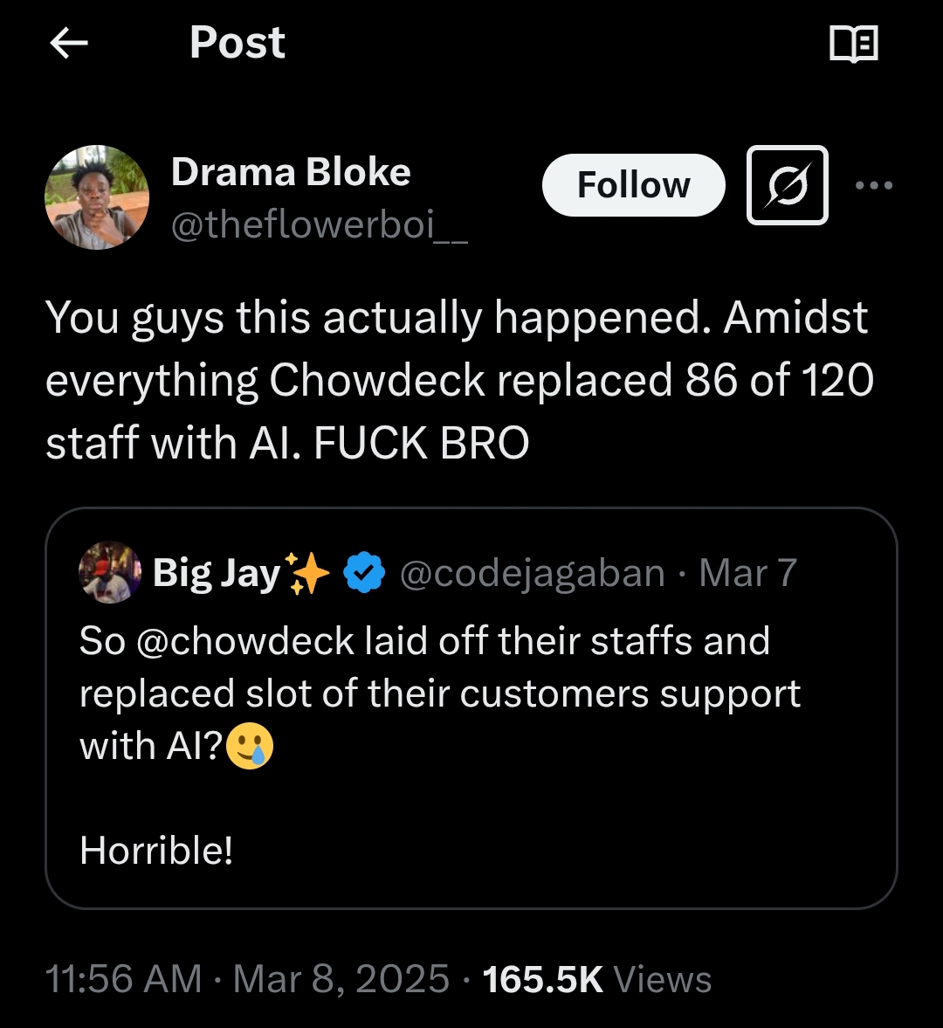Open the quoted post at "Horrible!"
Image resolution: width=943 pixels, height=1028 pixels.
(156, 850)
